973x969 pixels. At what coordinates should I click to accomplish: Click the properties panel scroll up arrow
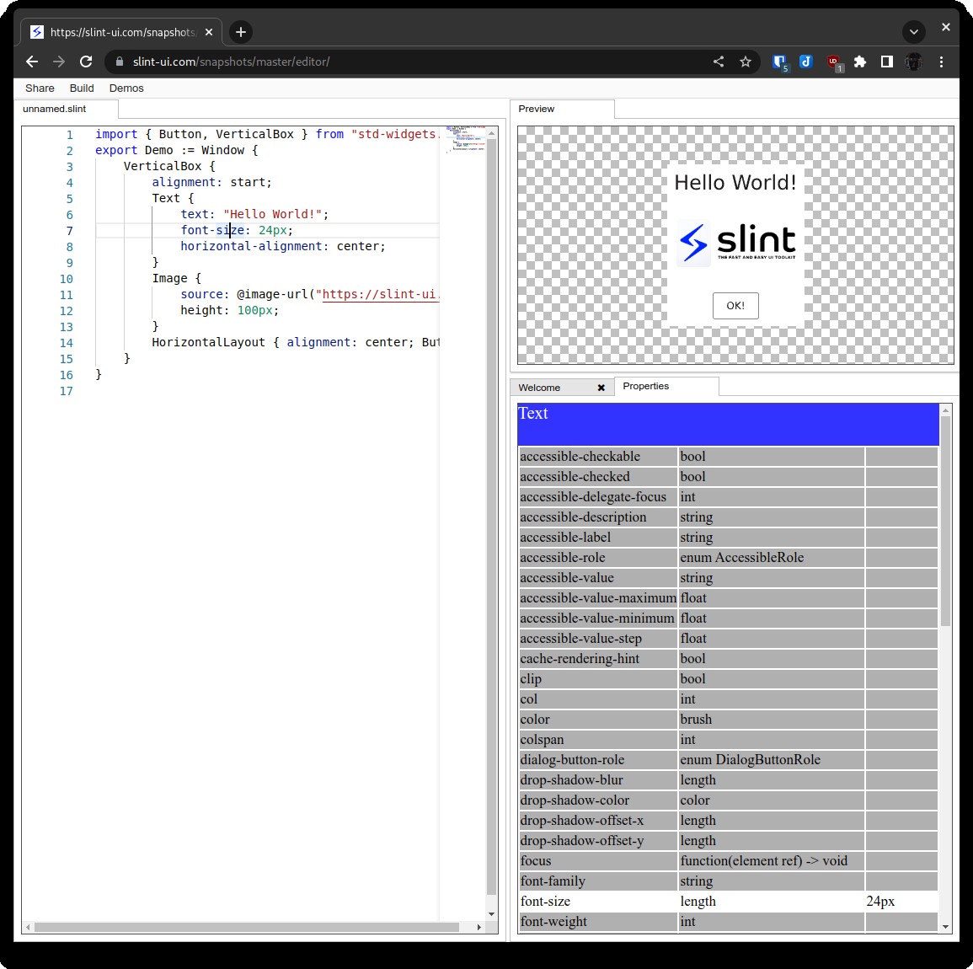(x=946, y=410)
